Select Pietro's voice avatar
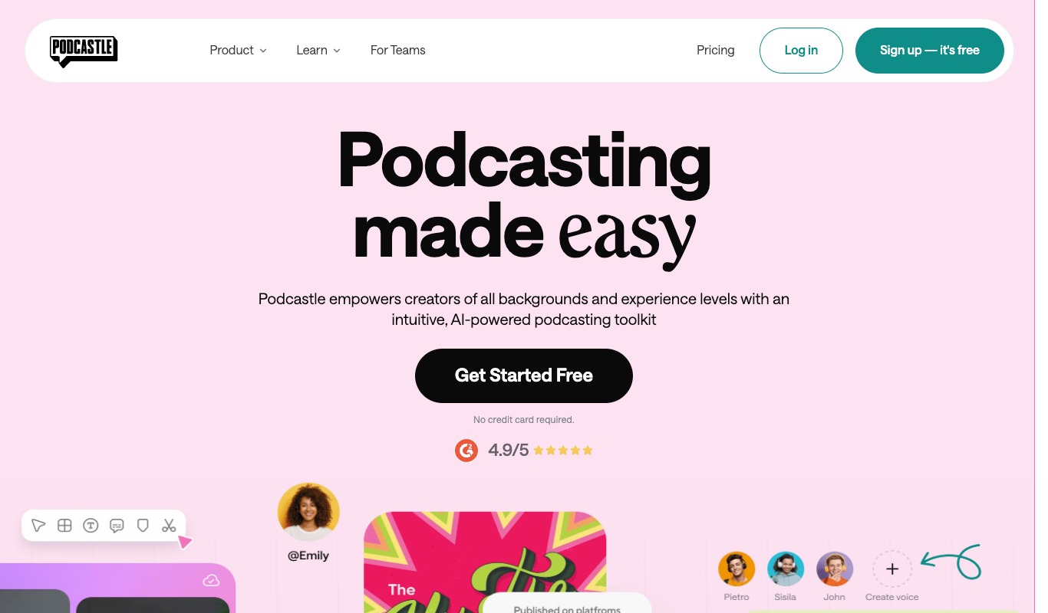Image resolution: width=1048 pixels, height=613 pixels. click(737, 569)
